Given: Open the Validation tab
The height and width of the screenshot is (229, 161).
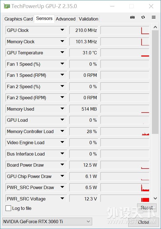Looking at the screenshot, I should pyautogui.click(x=89, y=19).
